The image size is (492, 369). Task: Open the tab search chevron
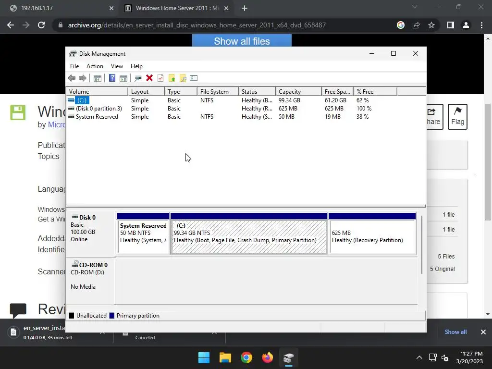click(415, 7)
